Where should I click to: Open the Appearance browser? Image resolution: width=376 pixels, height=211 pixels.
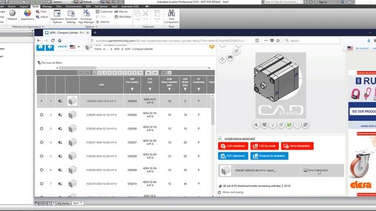[x=28, y=15]
